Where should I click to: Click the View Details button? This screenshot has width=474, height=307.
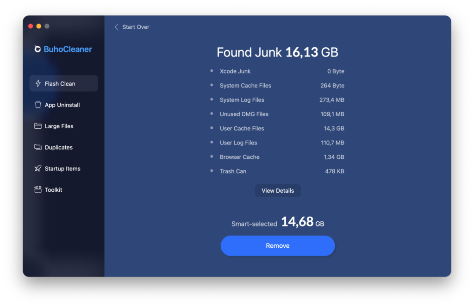(278, 191)
